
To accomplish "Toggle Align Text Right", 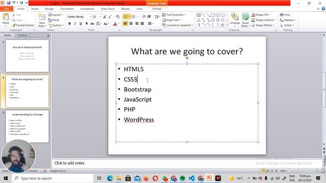I will tap(137, 24).
